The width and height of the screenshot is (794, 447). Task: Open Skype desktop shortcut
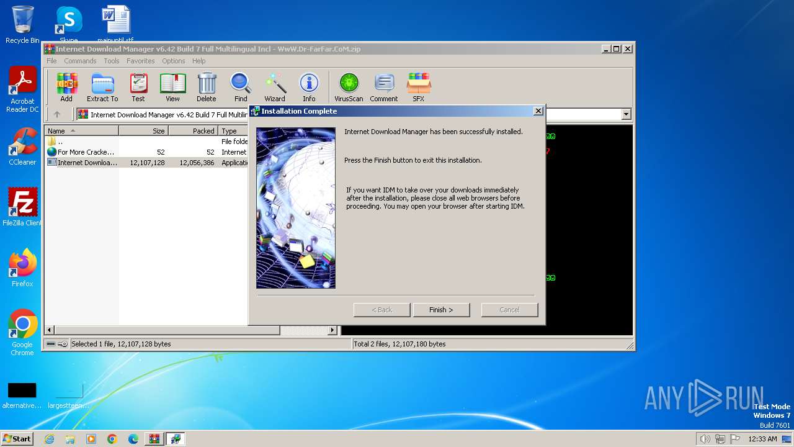point(68,25)
